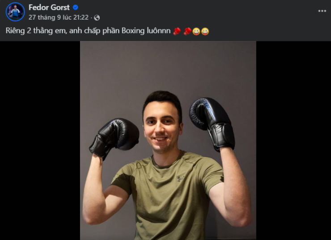The width and height of the screenshot is (331, 240).
Task: Open Fedor Gorst's circular profile avatar
Action: click(15, 12)
